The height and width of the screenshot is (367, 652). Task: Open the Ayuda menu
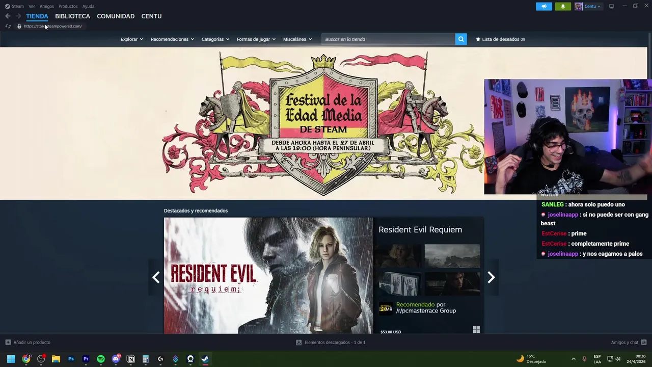88,6
